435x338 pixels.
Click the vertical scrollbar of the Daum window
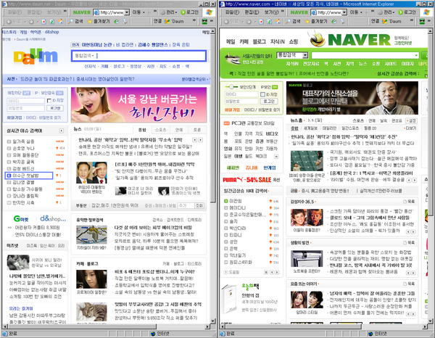[212, 178]
